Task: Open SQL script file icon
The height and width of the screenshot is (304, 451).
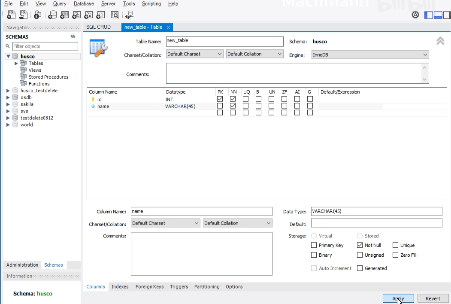Action: pos(24,15)
